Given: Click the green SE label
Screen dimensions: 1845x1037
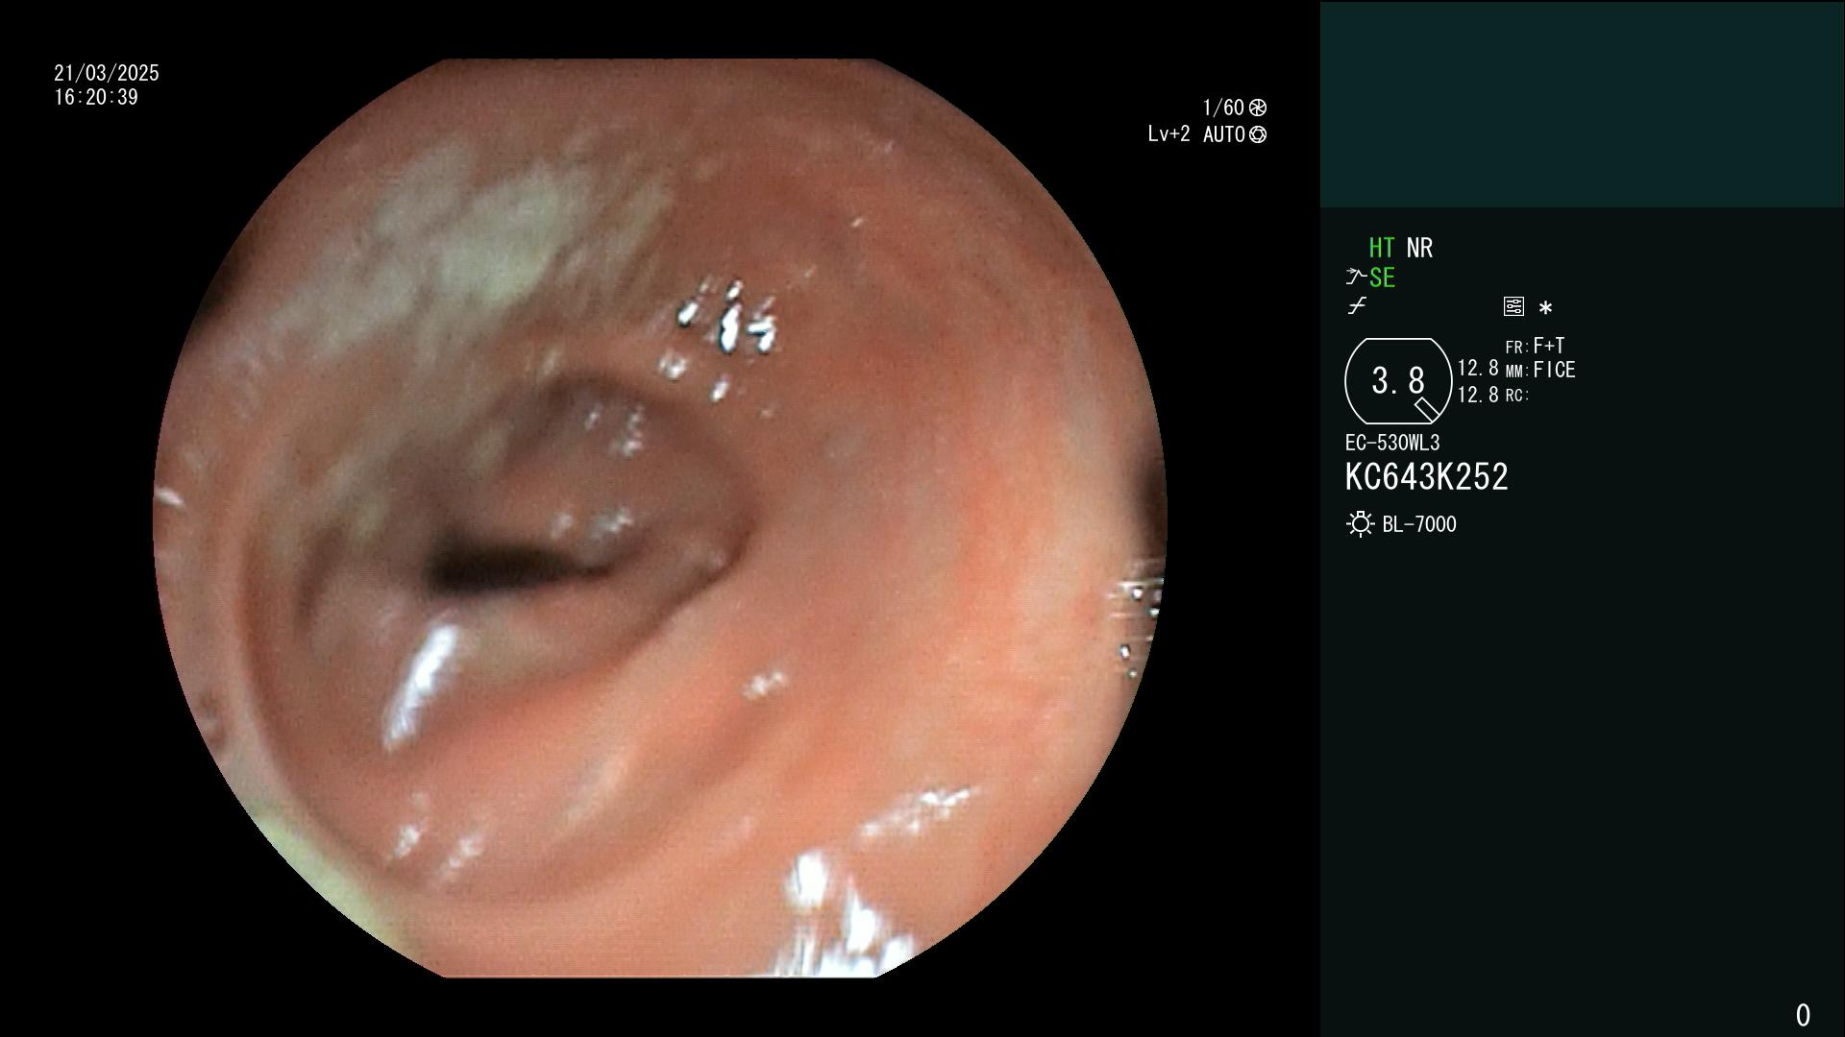Looking at the screenshot, I should coord(1382,278).
